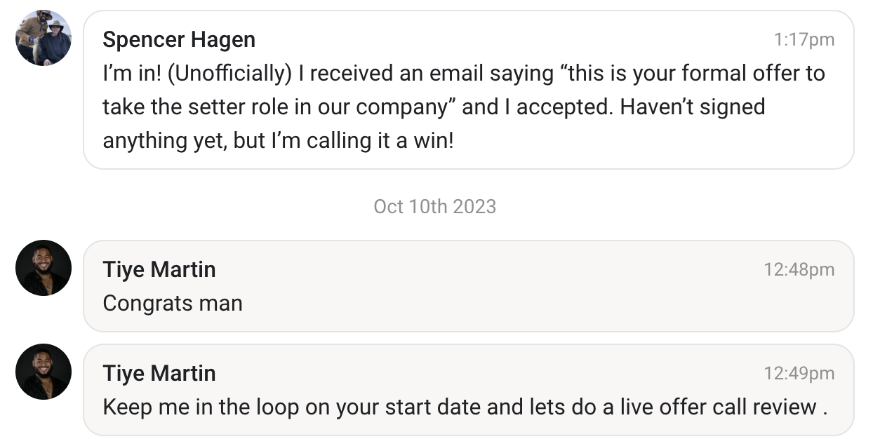Click the 1:17pm timestamp

(804, 40)
